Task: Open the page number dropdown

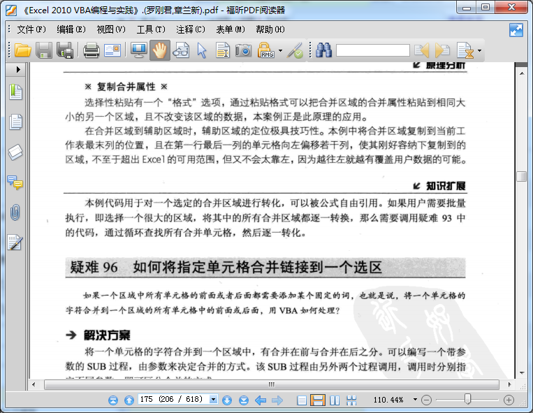Action: click(214, 400)
